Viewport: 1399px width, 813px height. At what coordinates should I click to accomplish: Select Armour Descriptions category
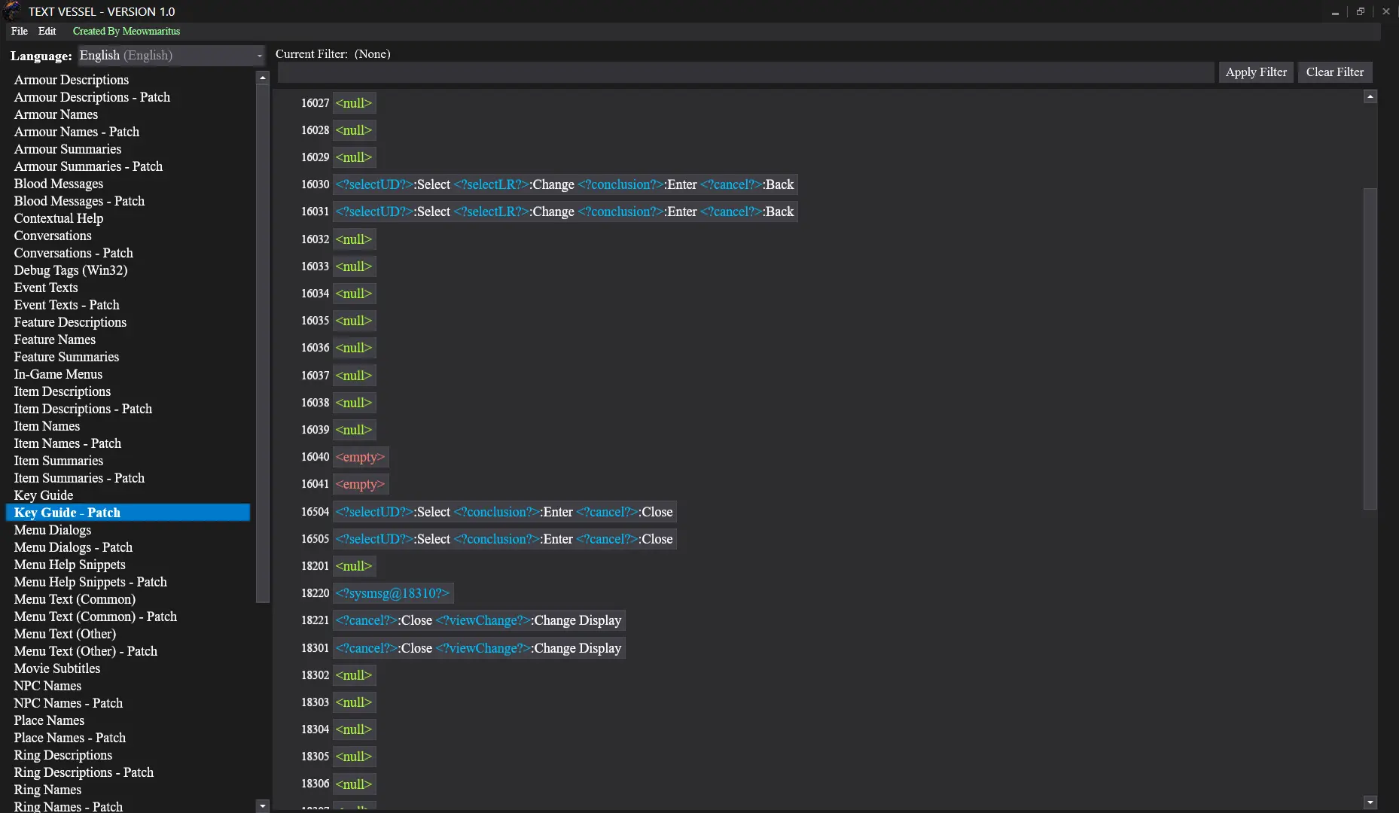[72, 80]
